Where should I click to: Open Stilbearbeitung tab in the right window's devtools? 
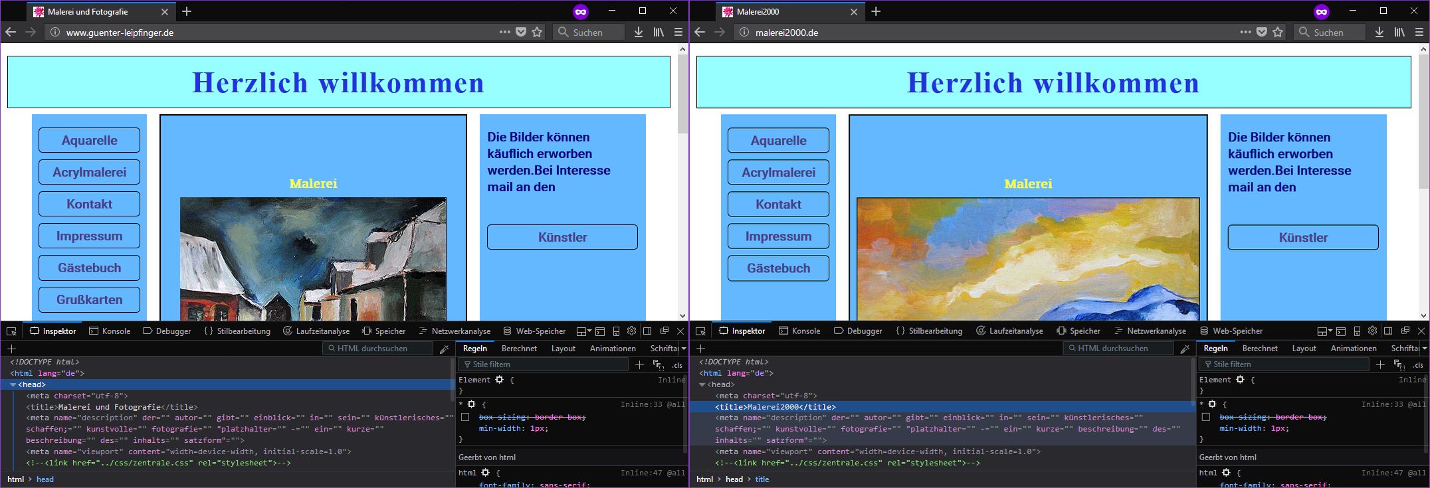(929, 331)
